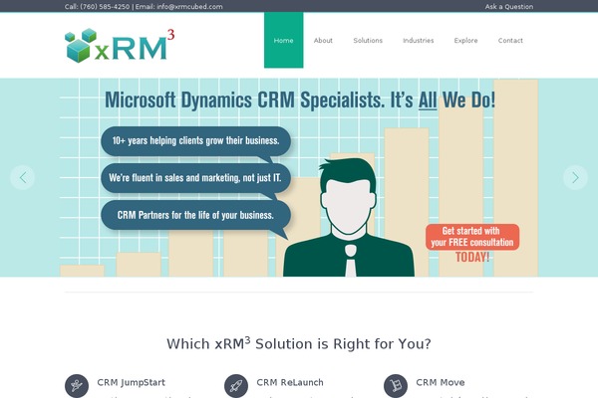
Task: Click the CRM Move hand truck icon
Action: tap(395, 385)
